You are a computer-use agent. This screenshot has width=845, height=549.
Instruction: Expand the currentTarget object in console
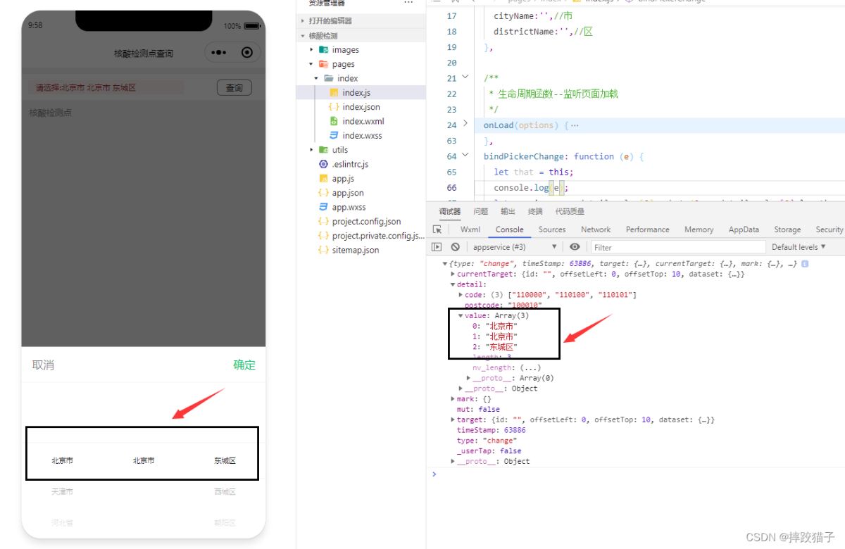click(x=453, y=274)
